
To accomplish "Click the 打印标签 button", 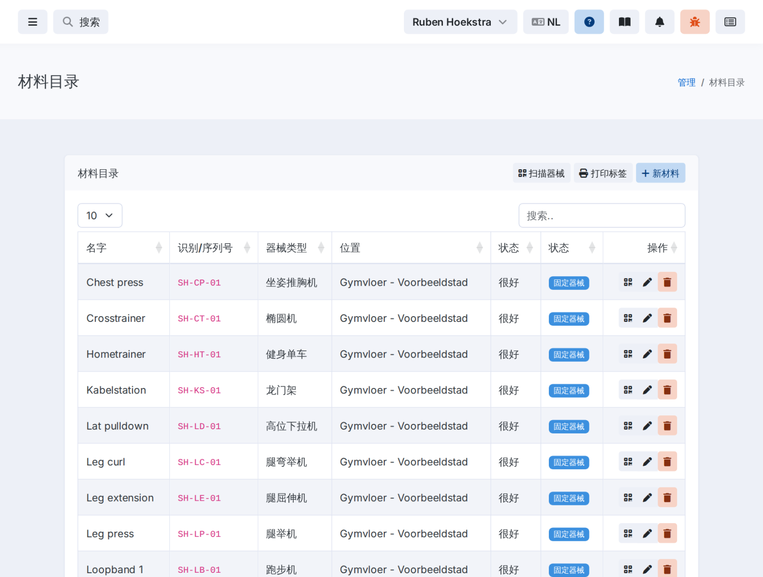I will click(x=603, y=173).
